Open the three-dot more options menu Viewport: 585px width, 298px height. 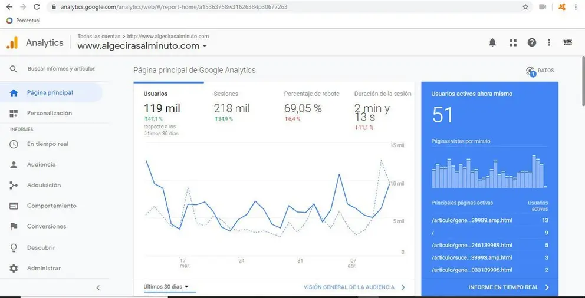tap(549, 42)
